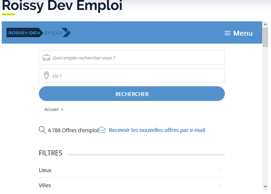Focus the 'Où ?' location field
The width and height of the screenshot is (271, 194).
coord(132,75)
